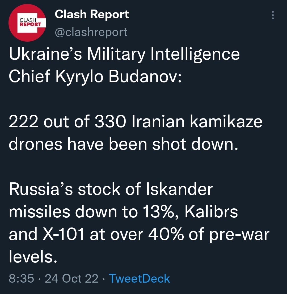Screen dimensions: 287x294
Task: Click the 8:35 tweet timestamp
Action: click(21, 279)
